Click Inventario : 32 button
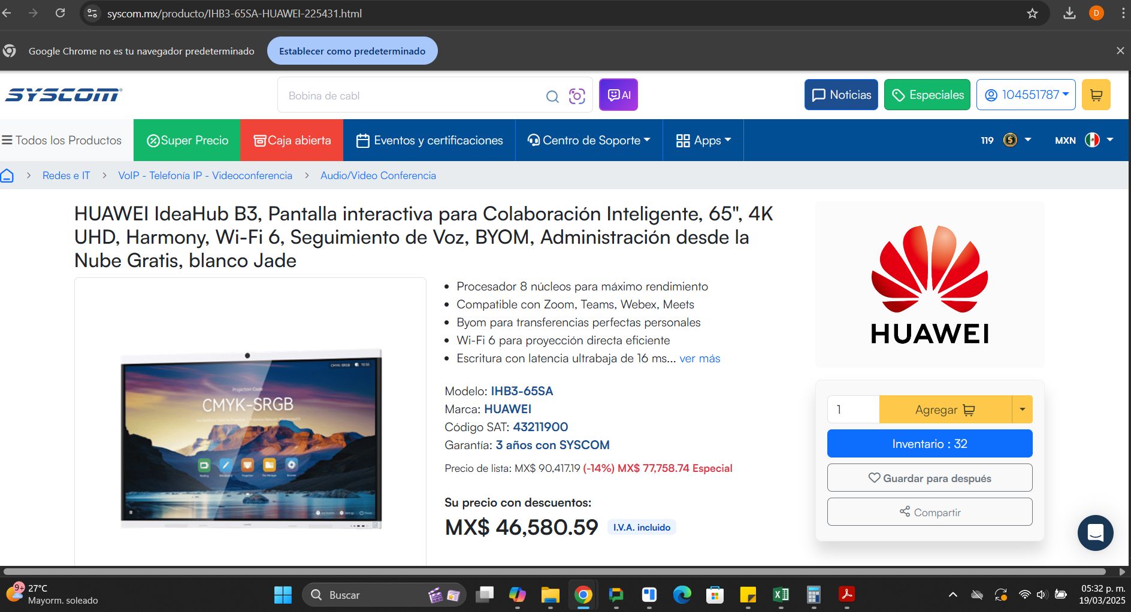1131x612 pixels. (x=930, y=444)
